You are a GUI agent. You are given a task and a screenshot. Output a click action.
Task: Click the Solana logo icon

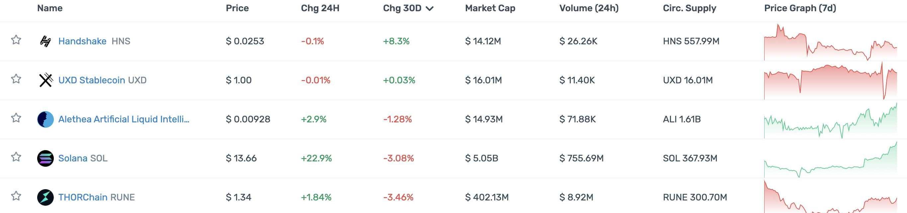coord(45,158)
